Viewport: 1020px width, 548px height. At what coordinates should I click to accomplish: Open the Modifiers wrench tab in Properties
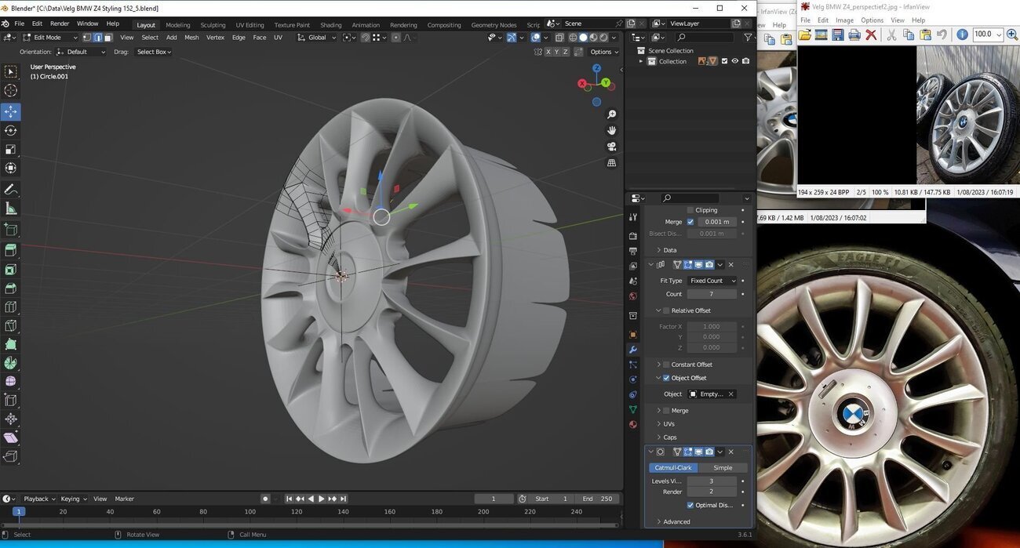(x=633, y=350)
